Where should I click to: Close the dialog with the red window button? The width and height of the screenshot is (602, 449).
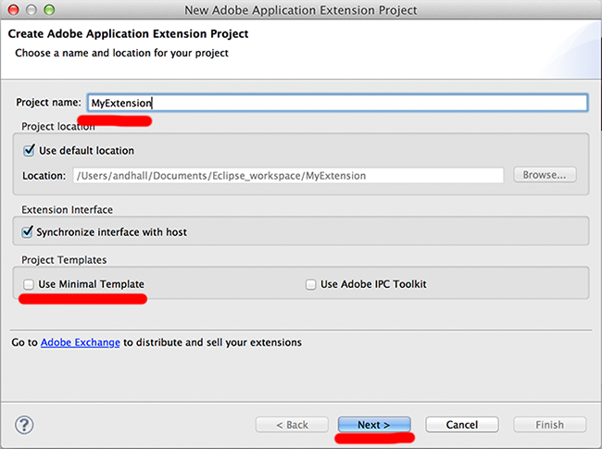click(14, 9)
